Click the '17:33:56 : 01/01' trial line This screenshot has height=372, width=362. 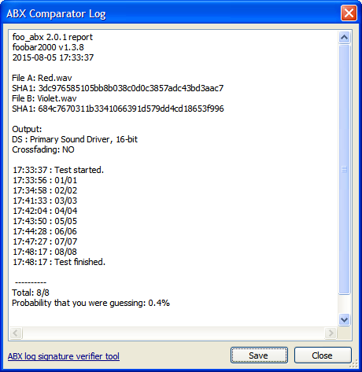[x=45, y=180]
